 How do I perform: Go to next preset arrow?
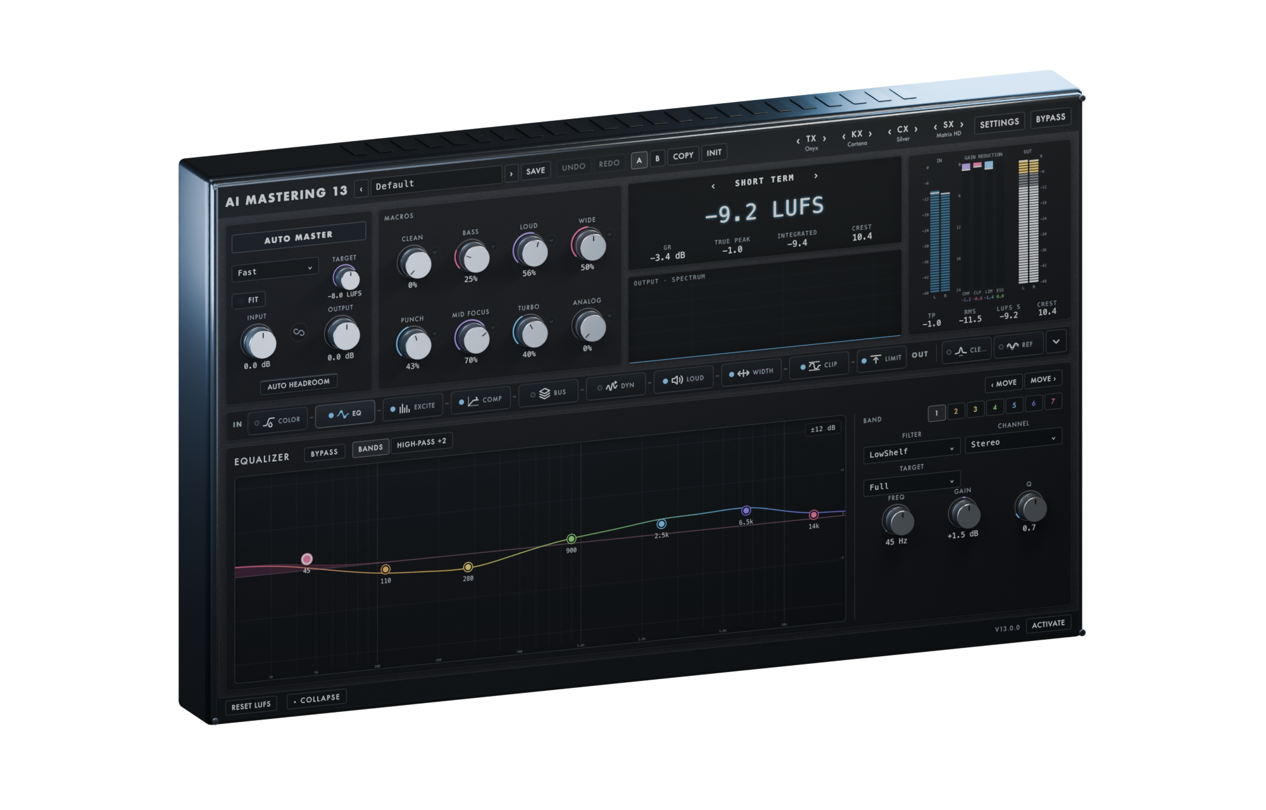[x=511, y=173]
